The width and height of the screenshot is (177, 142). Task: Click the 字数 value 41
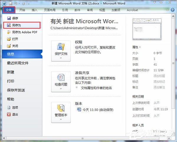[155, 64]
